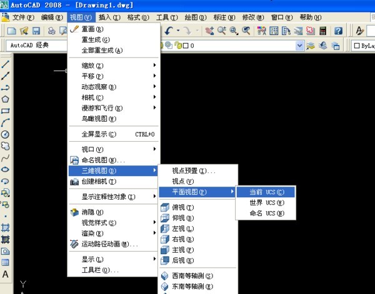Image resolution: width=375 pixels, height=294 pixels.
Task: Click 创建相机(T) menu item
Action: click(114, 182)
